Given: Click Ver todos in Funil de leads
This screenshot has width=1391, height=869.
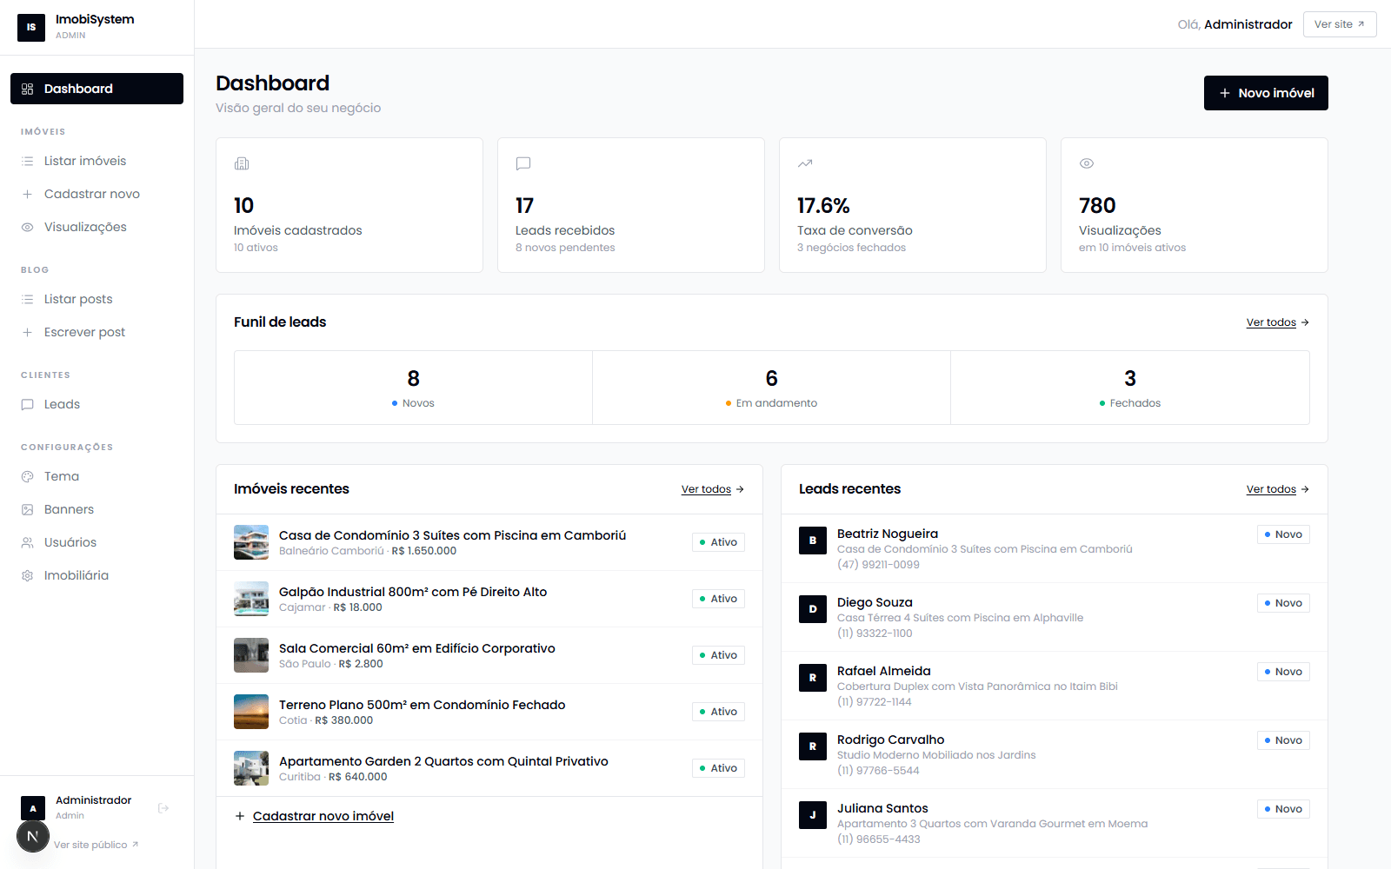Looking at the screenshot, I should [x=1277, y=322].
